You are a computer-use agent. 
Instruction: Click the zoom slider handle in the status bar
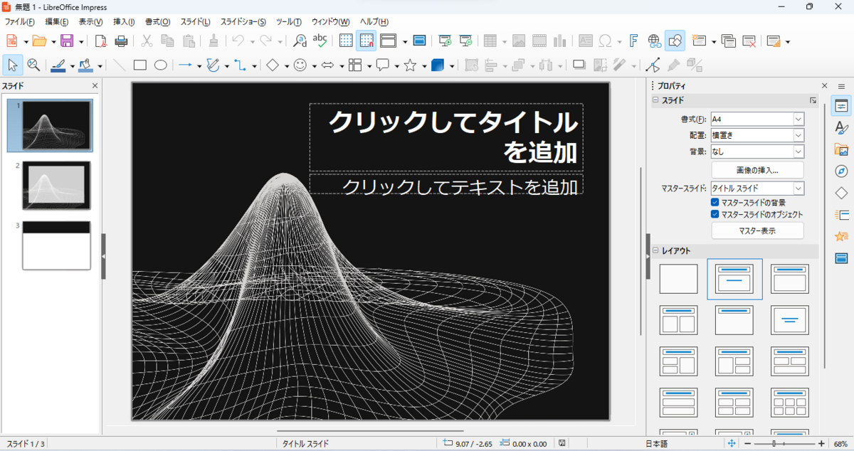tap(774, 444)
